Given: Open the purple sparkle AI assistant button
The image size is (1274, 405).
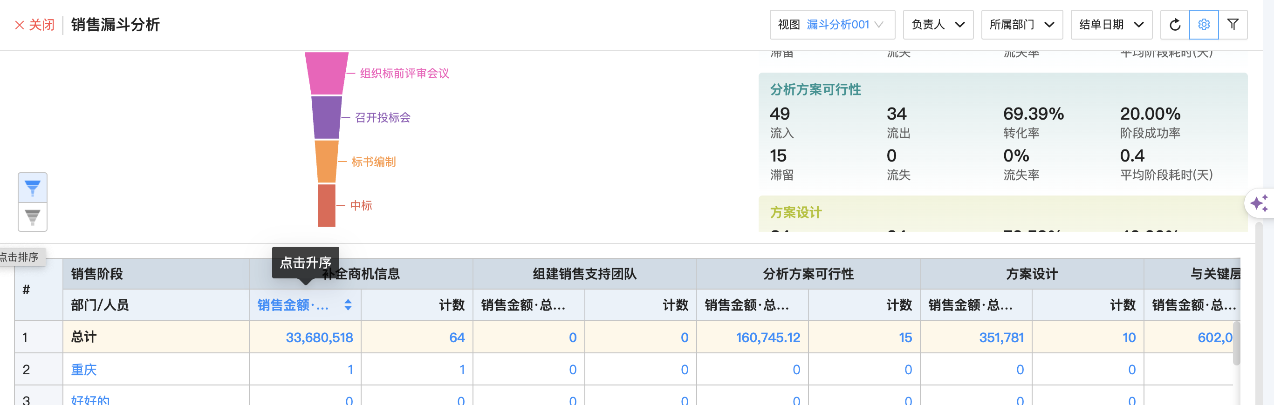Looking at the screenshot, I should [1259, 203].
